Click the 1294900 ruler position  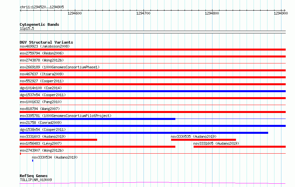tap(281, 13)
